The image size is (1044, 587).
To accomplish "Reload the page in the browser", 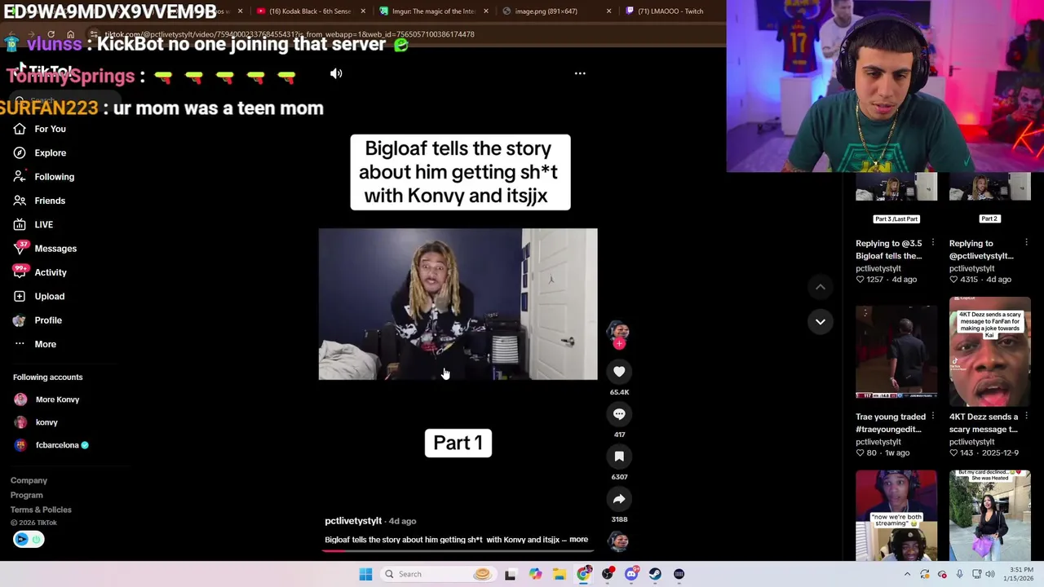I will tap(51, 34).
